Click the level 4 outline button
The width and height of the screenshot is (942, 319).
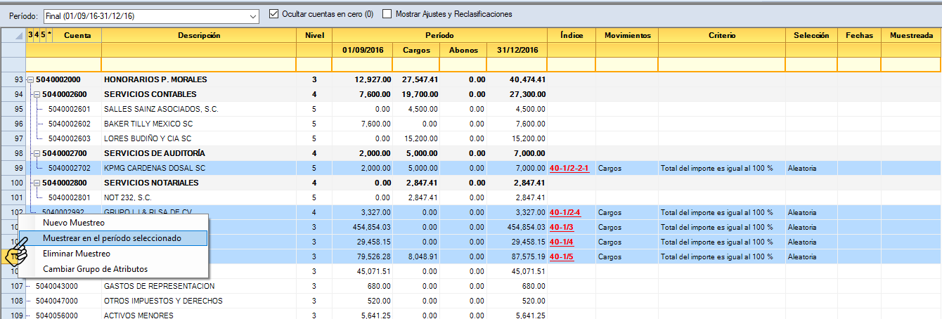pyautogui.click(x=36, y=35)
